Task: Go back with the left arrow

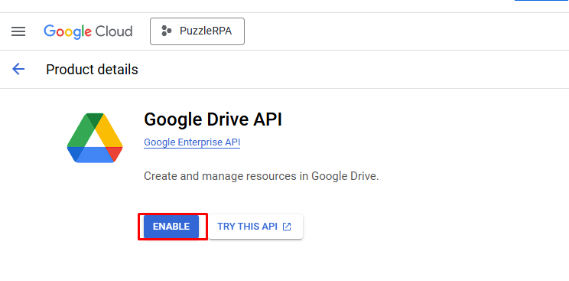Action: coord(18,69)
